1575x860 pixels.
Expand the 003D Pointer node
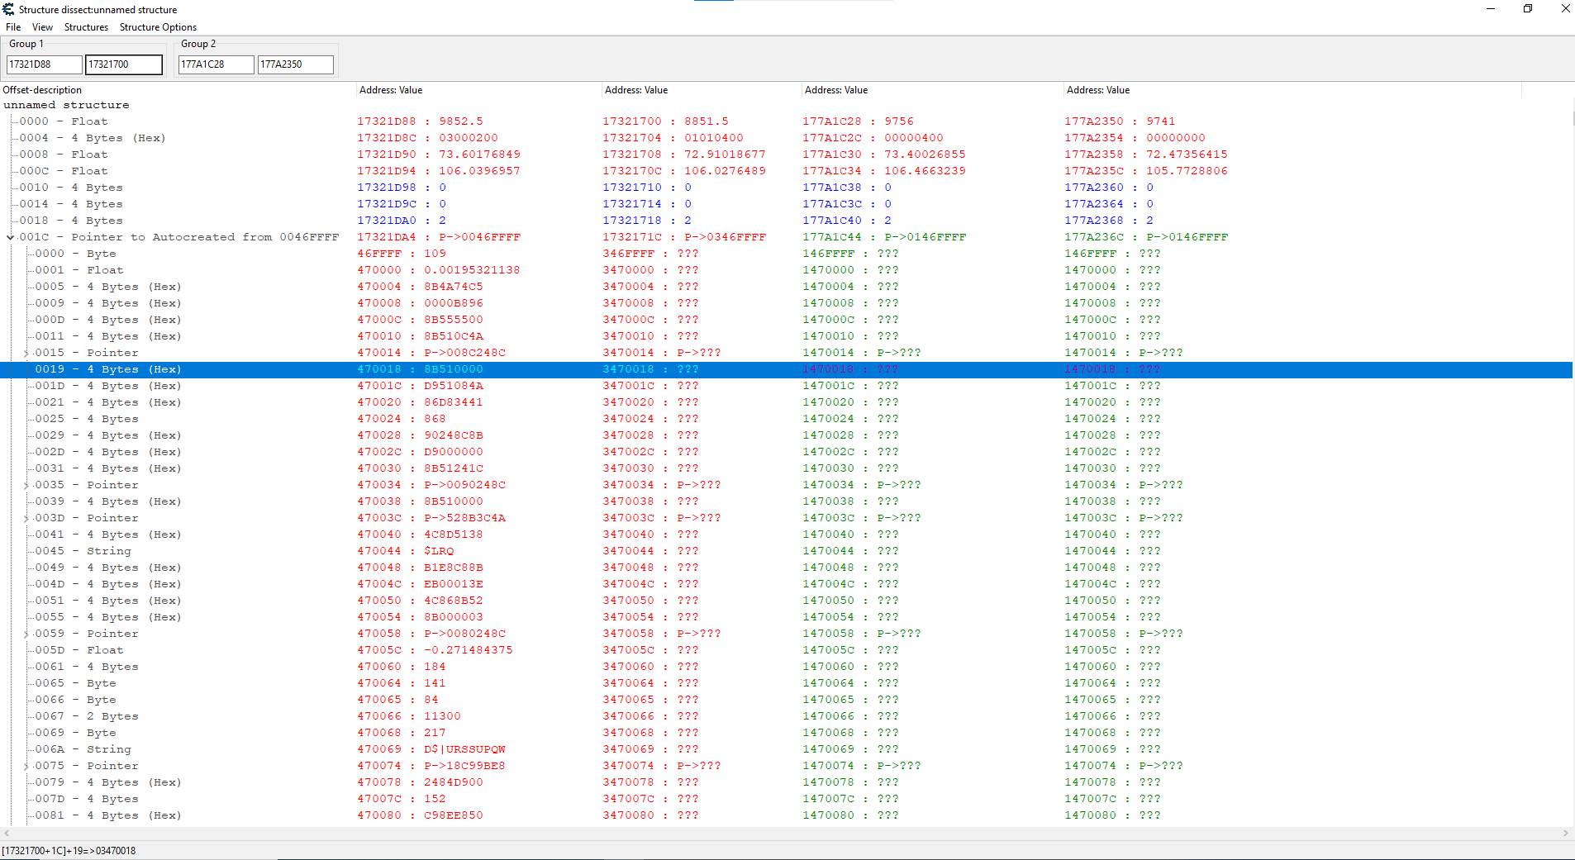pos(26,519)
